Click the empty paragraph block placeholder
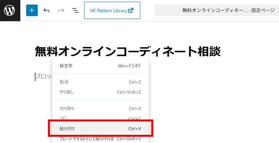Viewport: 279px width, 143px height. [x=43, y=77]
